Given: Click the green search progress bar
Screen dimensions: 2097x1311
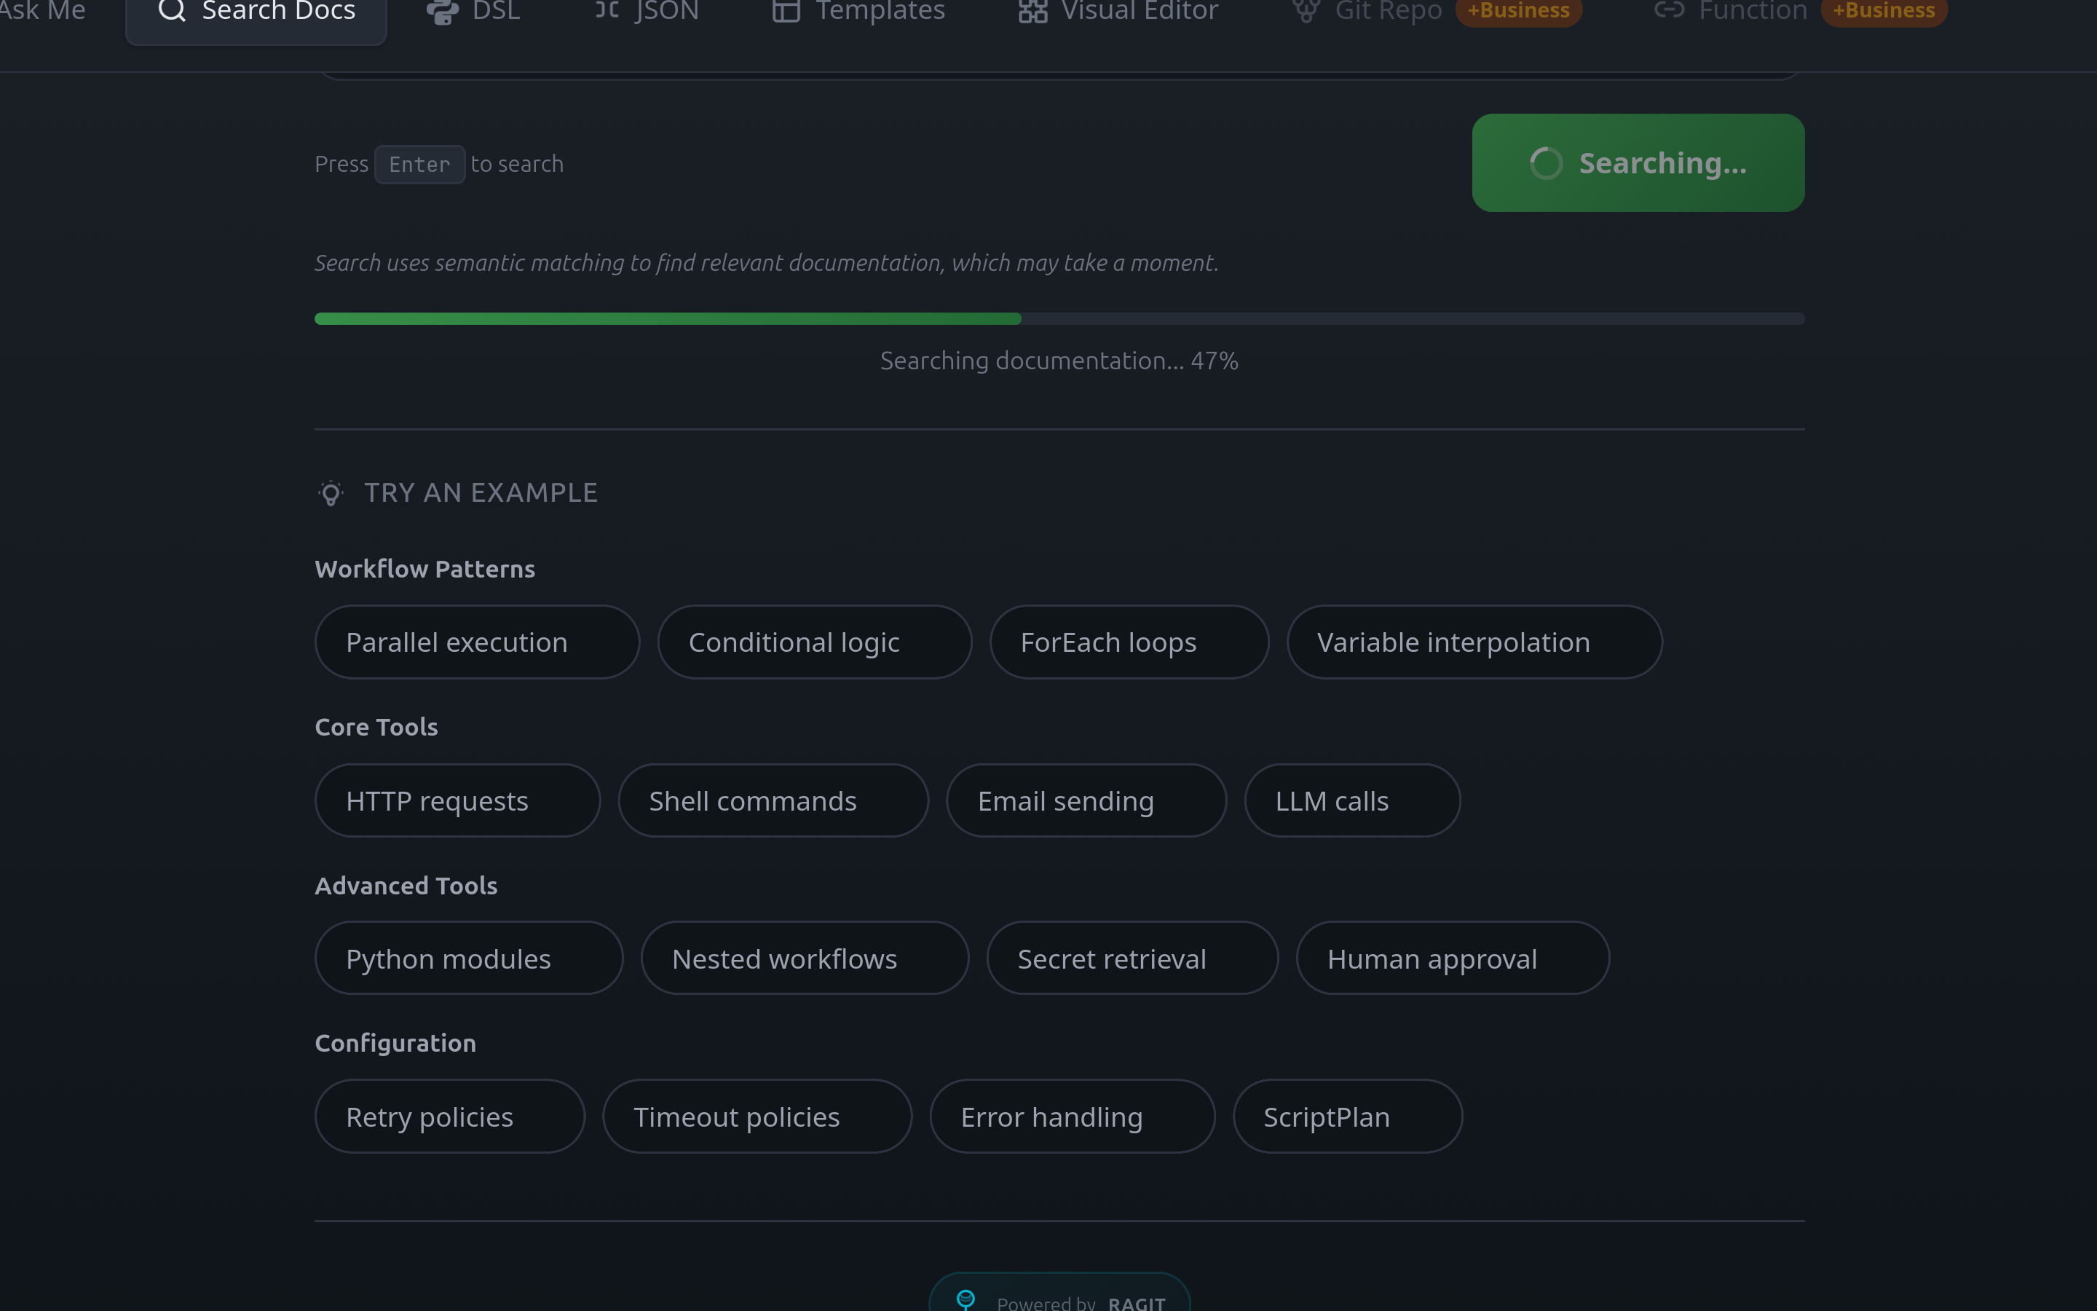Looking at the screenshot, I should pos(667,319).
